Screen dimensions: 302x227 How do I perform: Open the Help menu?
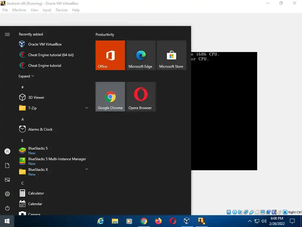76,10
